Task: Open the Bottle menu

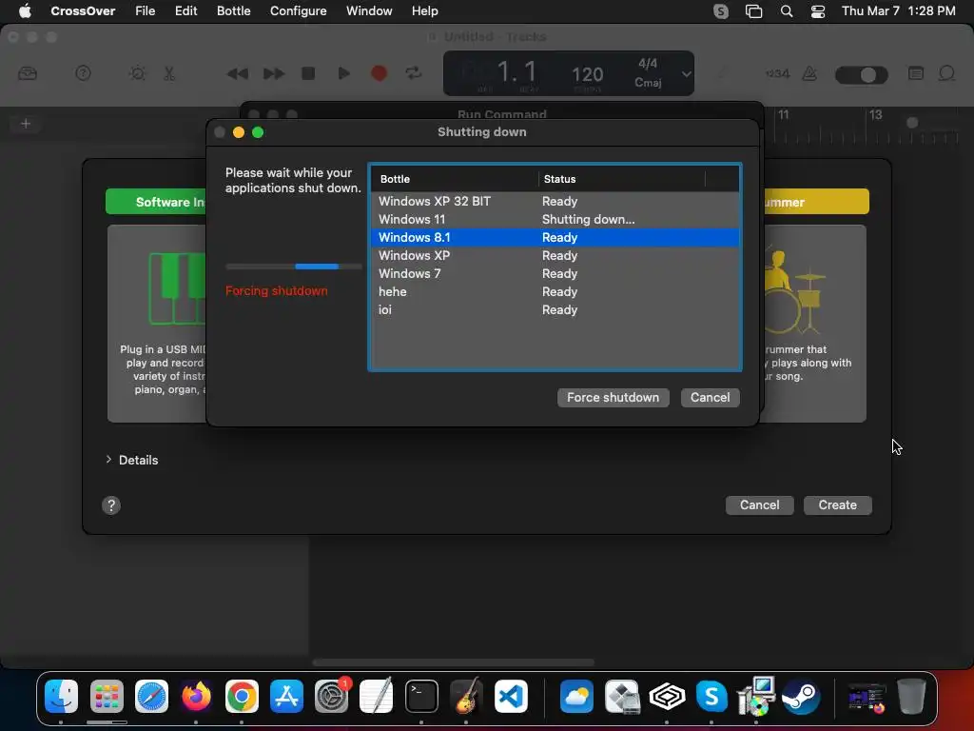Action: tap(234, 10)
